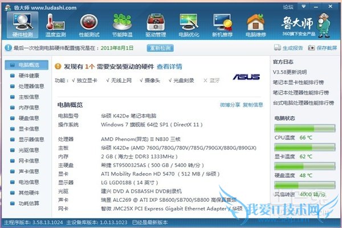
Task: Open the 论坛 forum link
Action: tap(288, 7)
